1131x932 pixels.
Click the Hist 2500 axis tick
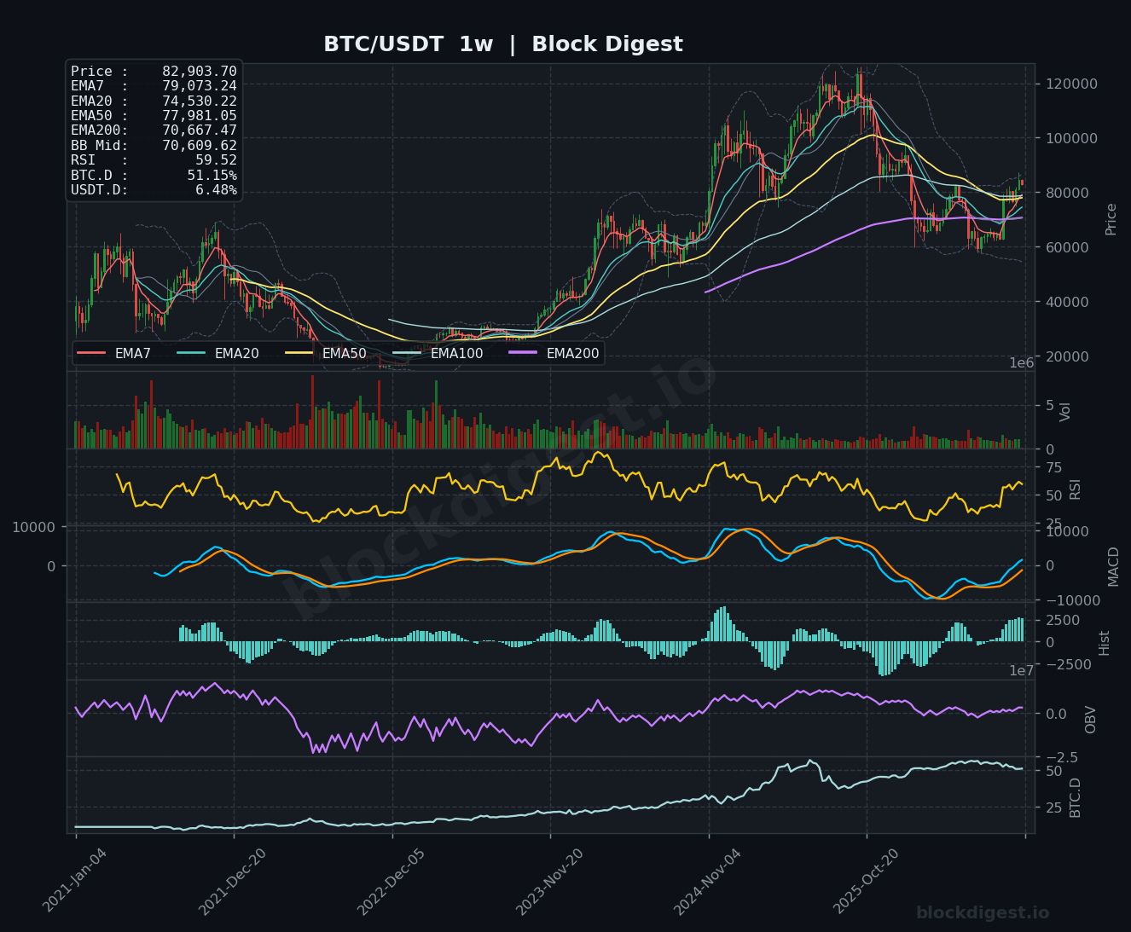[x=1063, y=620]
